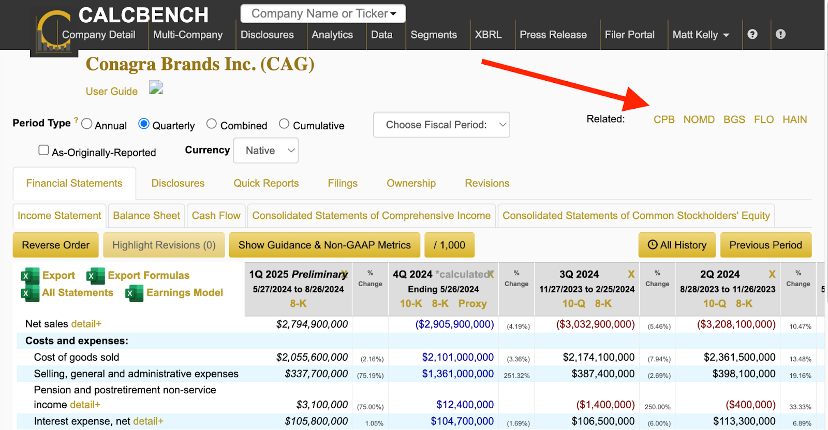Click the Highlight Revisions (0) button
Image resolution: width=828 pixels, height=430 pixels.
pyautogui.click(x=164, y=245)
